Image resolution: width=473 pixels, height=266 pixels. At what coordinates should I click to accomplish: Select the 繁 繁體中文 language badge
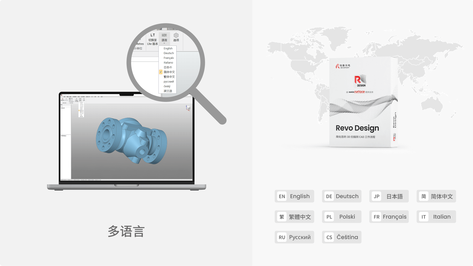pos(294,217)
